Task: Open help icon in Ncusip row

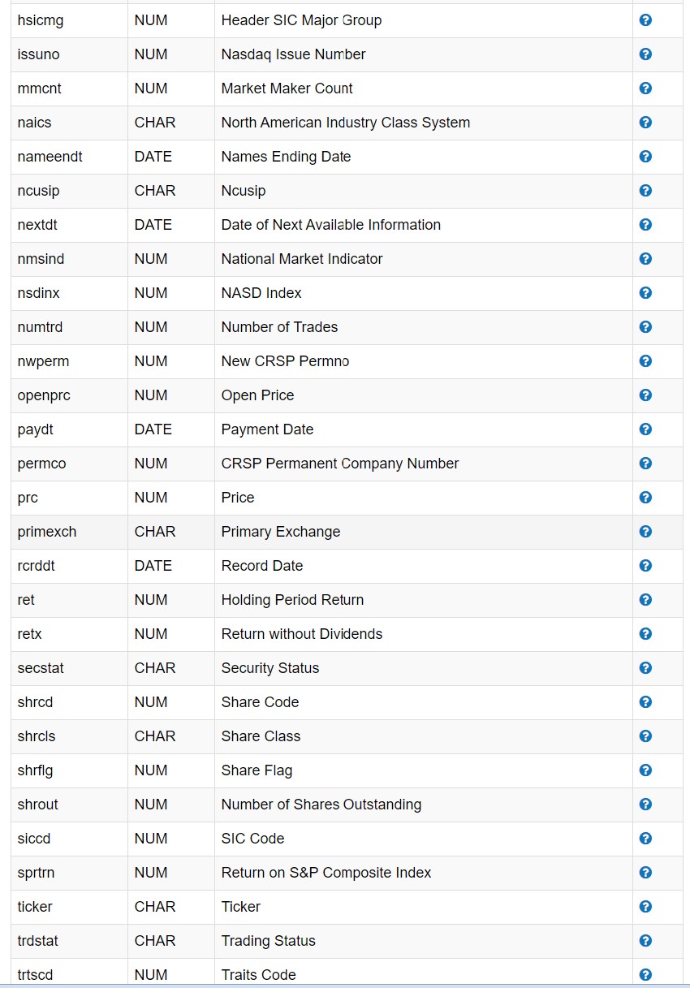Action: [645, 191]
